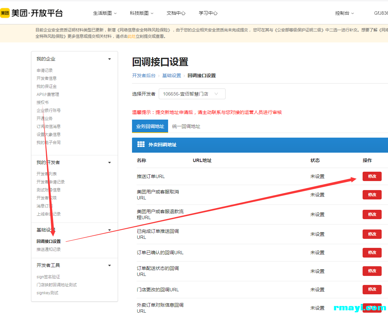This screenshot has height=314, width=388.
Task: Open 我的保证金 in the sidebar
Action: click(46, 86)
